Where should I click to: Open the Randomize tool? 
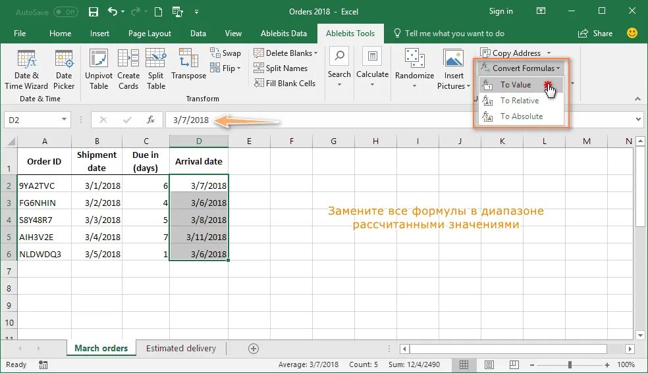[x=414, y=68]
